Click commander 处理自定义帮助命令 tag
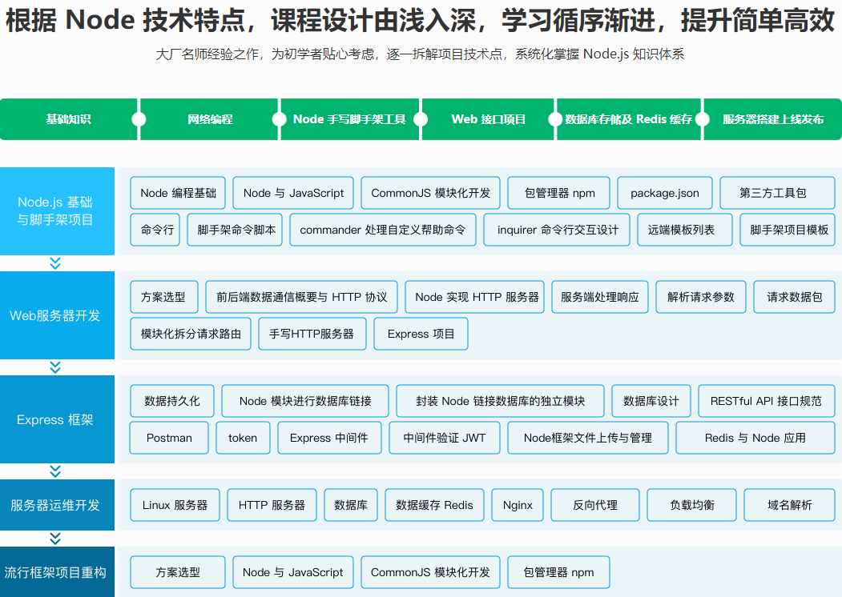Screen dimensions: 842x597 click(383, 230)
